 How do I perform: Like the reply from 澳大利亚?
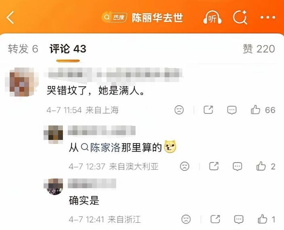266,166
